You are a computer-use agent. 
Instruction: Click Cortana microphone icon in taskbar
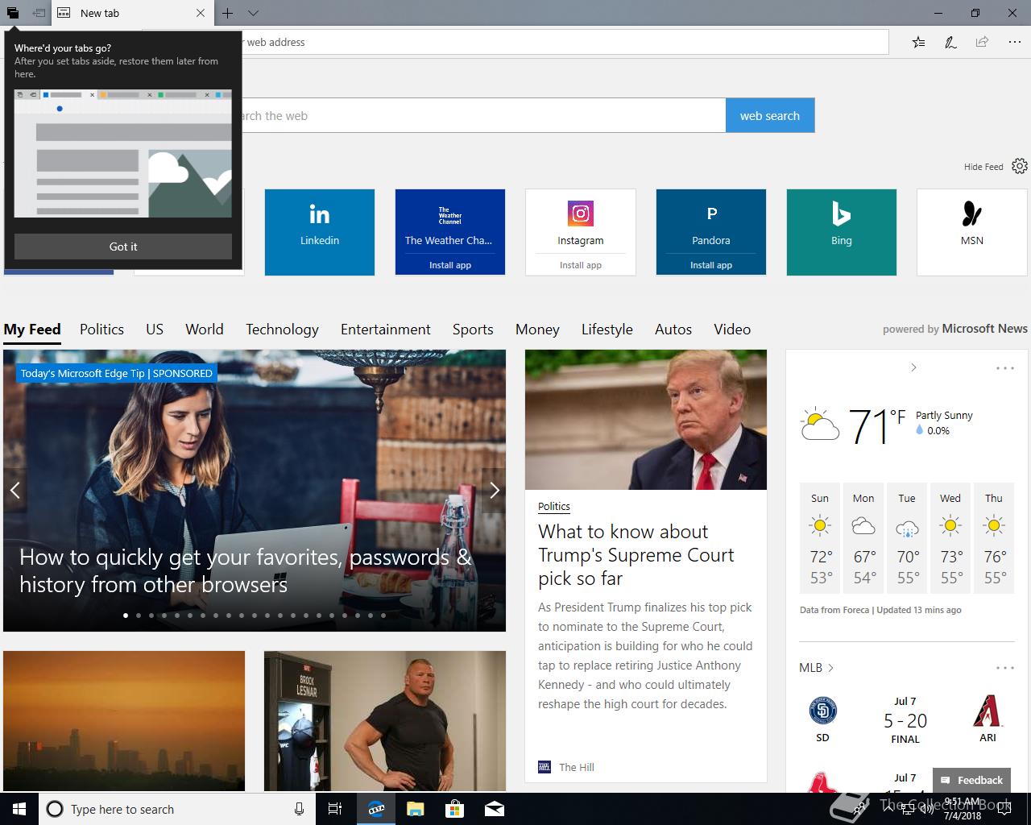click(299, 809)
